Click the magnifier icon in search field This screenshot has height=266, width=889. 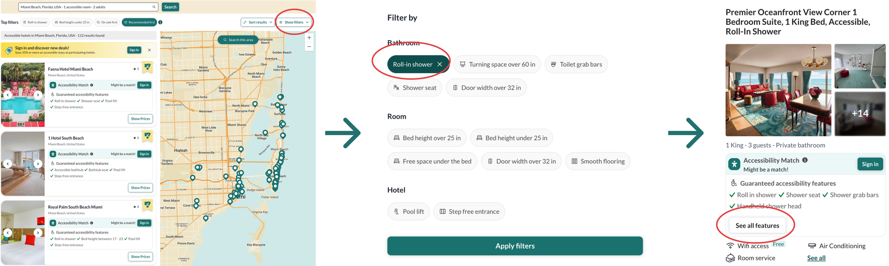[154, 7]
